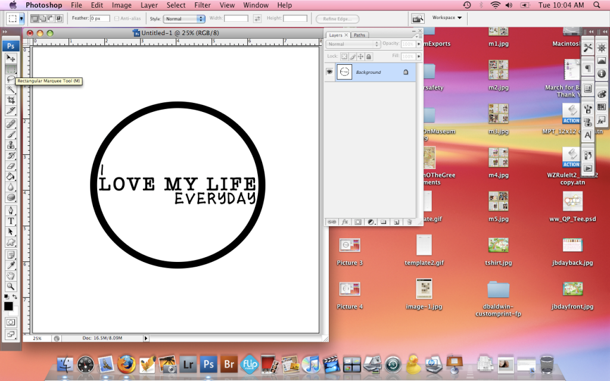
Task: Pick the Horizontal Type tool
Action: point(11,221)
